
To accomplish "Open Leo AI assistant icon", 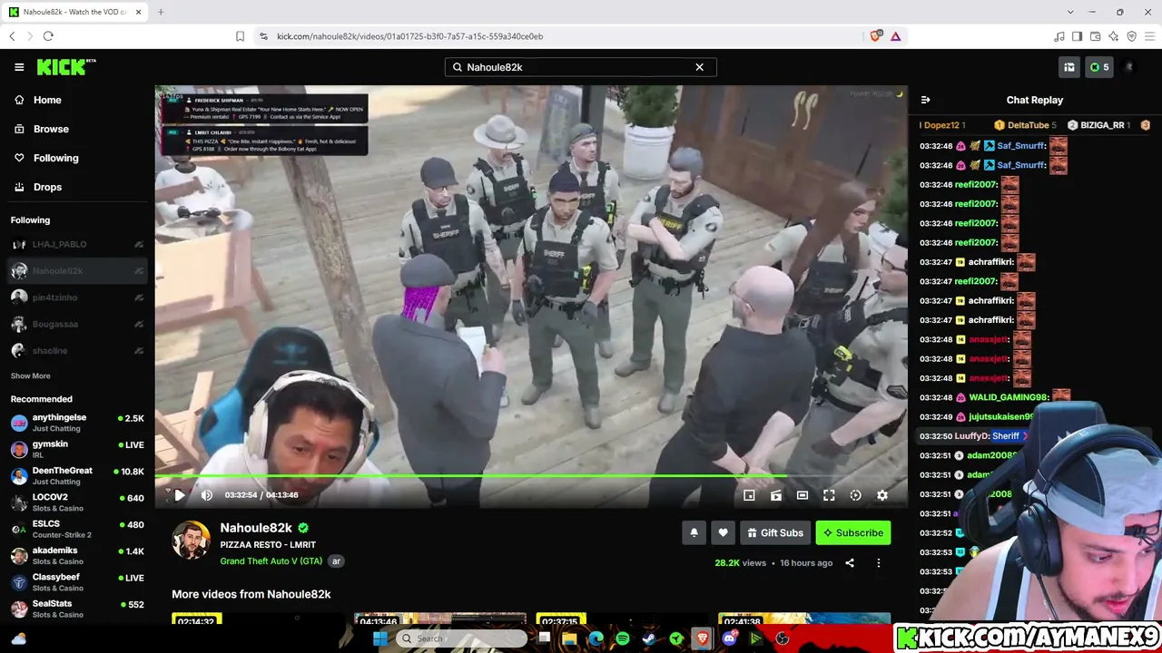I will tap(1113, 36).
